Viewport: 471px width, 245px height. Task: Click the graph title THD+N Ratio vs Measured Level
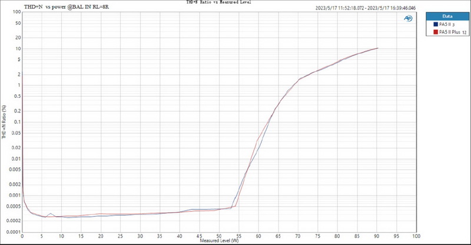(x=218, y=3)
